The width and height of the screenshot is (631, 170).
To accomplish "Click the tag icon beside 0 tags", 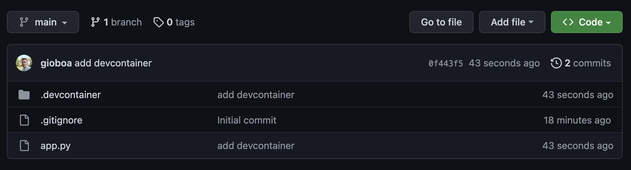I will point(158,22).
